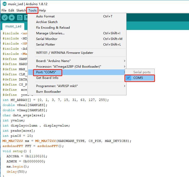Click the Verify checkmark toolbar icon
This screenshot has height=177, width=189.
click(5, 18)
